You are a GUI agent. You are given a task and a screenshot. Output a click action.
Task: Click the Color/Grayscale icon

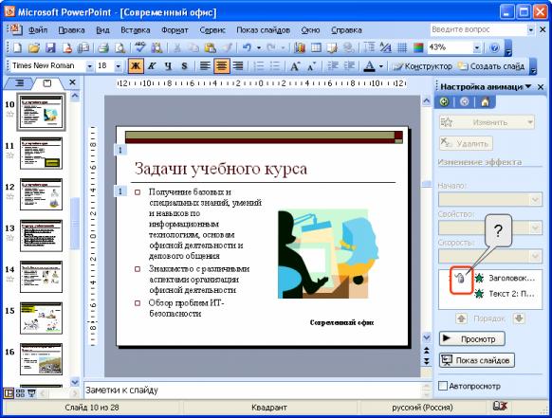point(418,47)
